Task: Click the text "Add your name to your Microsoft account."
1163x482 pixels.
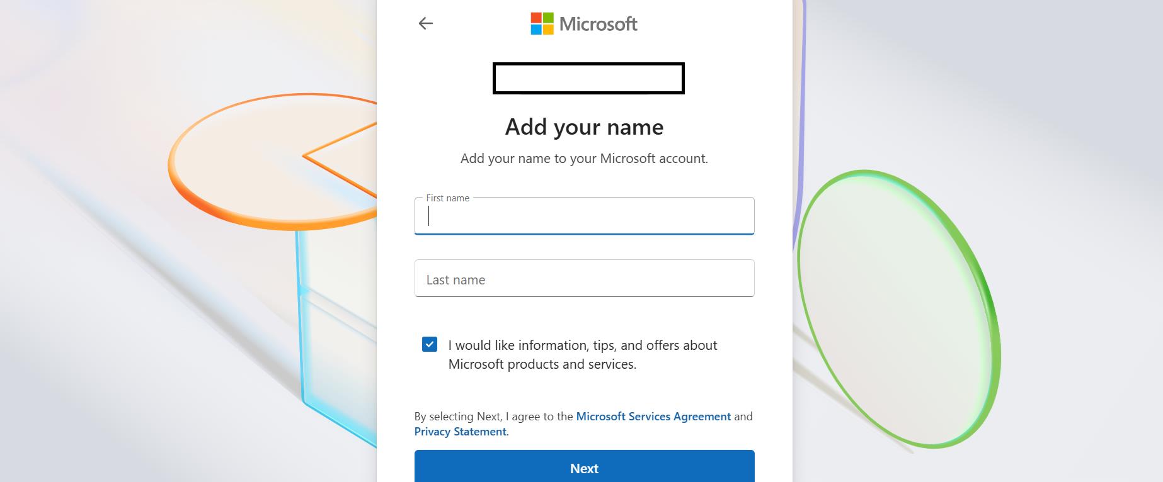Action: coord(584,159)
